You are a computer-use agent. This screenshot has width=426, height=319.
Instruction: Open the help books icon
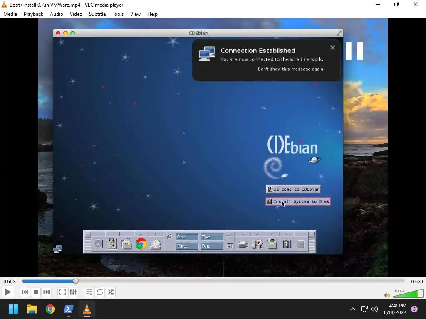[x=286, y=244]
